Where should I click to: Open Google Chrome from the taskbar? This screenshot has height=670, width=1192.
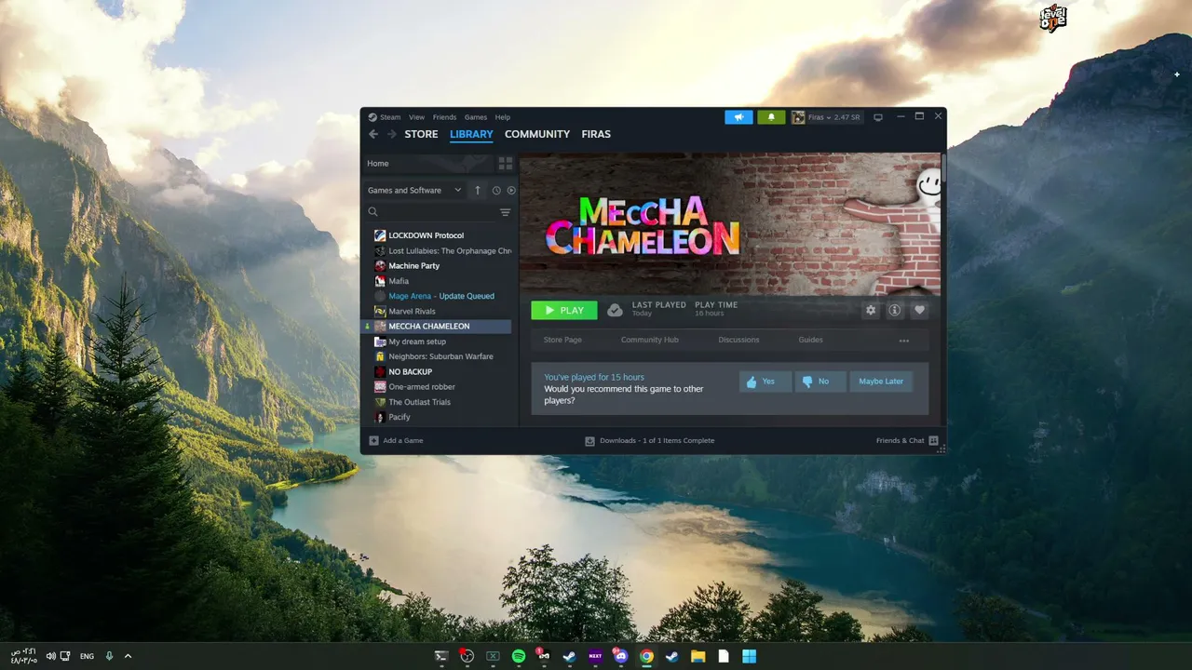pos(646,656)
